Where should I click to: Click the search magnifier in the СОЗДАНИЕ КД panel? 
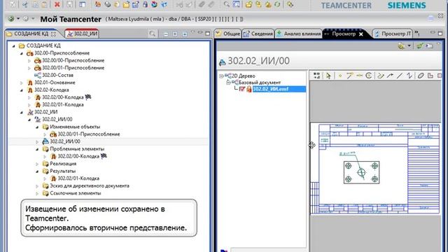click(153, 34)
